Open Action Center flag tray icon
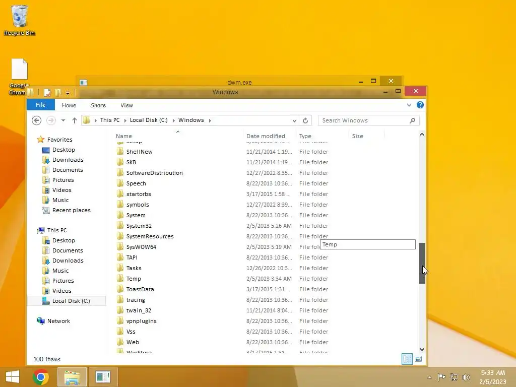 click(441, 377)
